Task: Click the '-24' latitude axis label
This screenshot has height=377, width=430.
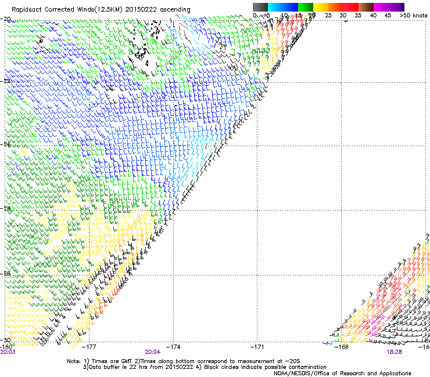Action: [5, 144]
